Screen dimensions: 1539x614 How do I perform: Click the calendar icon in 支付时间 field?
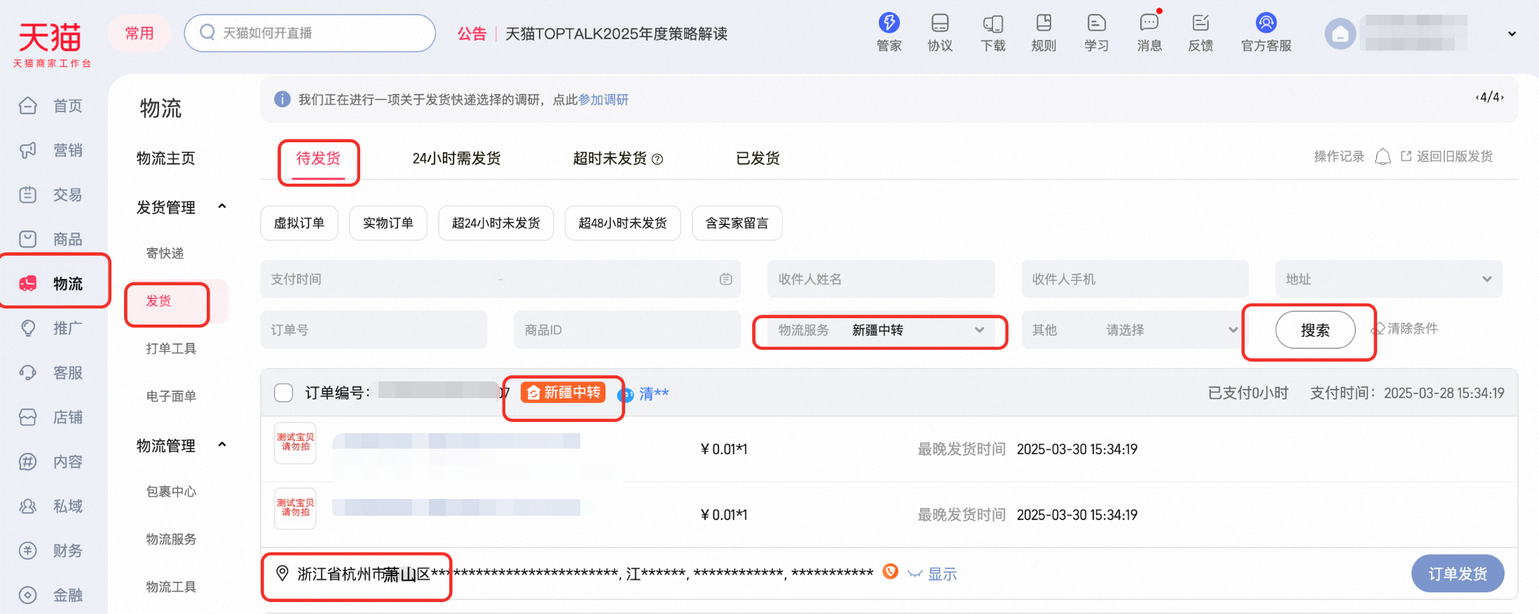[x=725, y=279]
